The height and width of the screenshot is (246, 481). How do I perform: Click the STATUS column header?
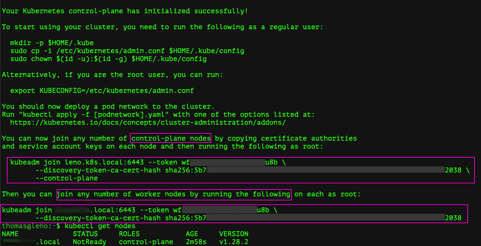pos(85,234)
